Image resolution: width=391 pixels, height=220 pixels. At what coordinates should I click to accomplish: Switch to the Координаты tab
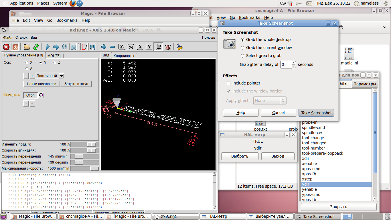[x=124, y=56]
